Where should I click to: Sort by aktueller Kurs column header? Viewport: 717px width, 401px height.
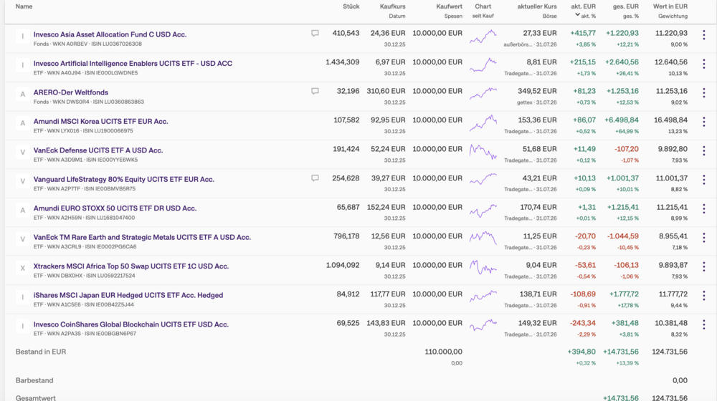(537, 6)
